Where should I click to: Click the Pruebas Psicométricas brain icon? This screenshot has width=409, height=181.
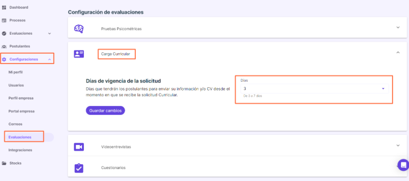[79, 28]
